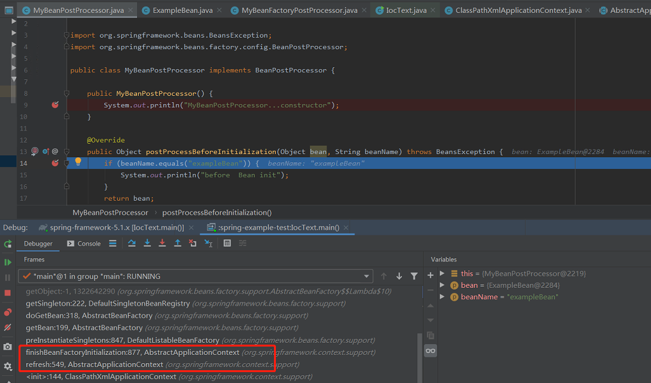Toggle the breakpoint on line 9

click(55, 105)
